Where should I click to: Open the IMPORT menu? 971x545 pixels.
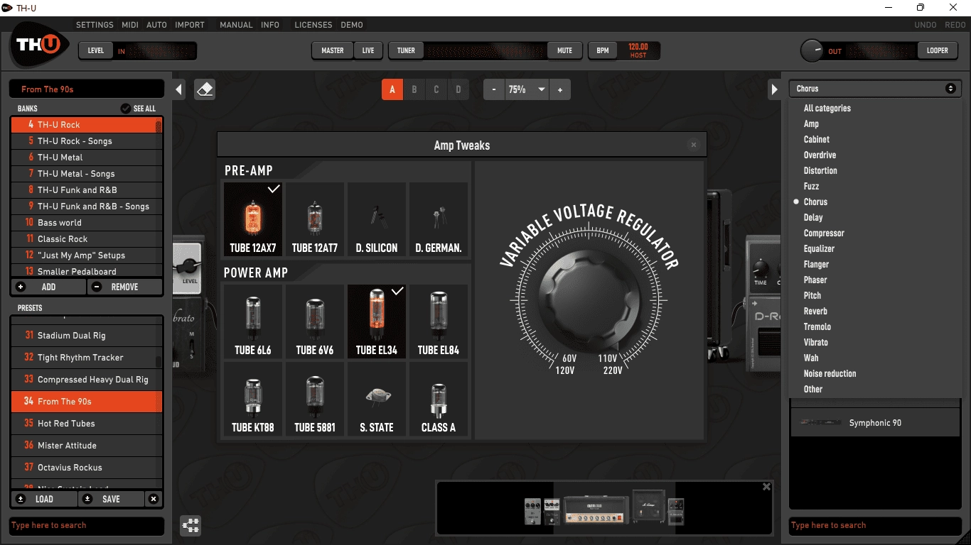(190, 25)
